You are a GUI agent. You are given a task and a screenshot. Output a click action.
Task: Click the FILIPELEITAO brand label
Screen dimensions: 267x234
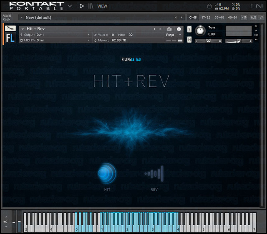tap(131, 59)
